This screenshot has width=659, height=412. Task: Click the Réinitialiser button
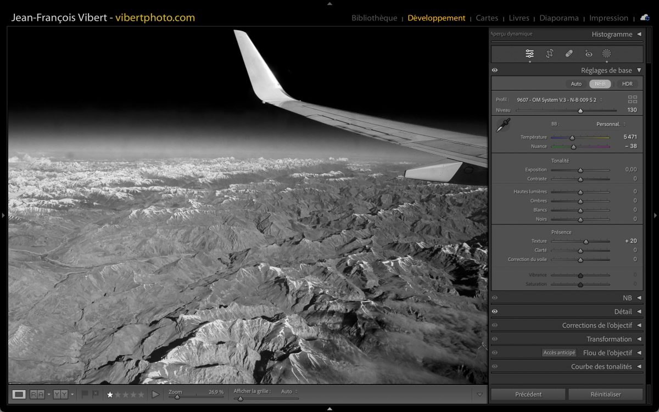point(605,394)
